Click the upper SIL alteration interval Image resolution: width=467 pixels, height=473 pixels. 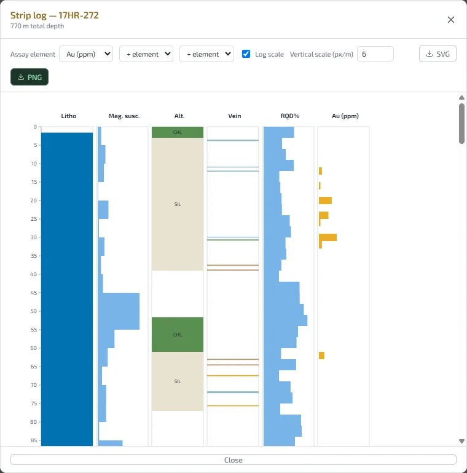pos(178,204)
